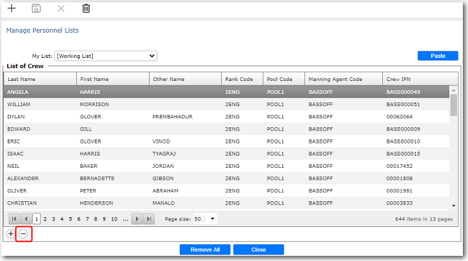Go to next page of crew list
Screen dimensions: 468x261
click(137, 219)
